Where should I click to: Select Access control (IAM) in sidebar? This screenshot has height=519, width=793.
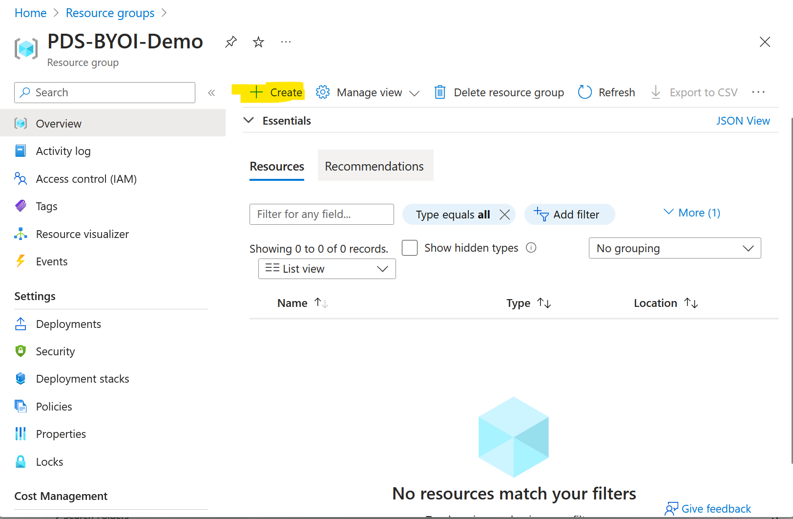(21, 179)
